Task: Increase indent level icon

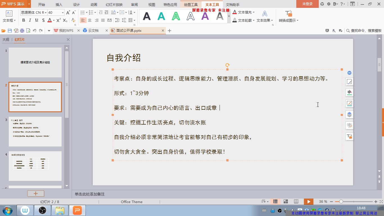Action: point(107,12)
